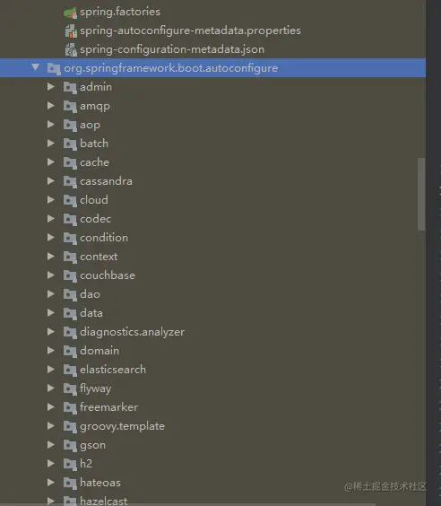Image resolution: width=441 pixels, height=506 pixels.
Task: Click the spring.factories file icon
Action: point(70,13)
